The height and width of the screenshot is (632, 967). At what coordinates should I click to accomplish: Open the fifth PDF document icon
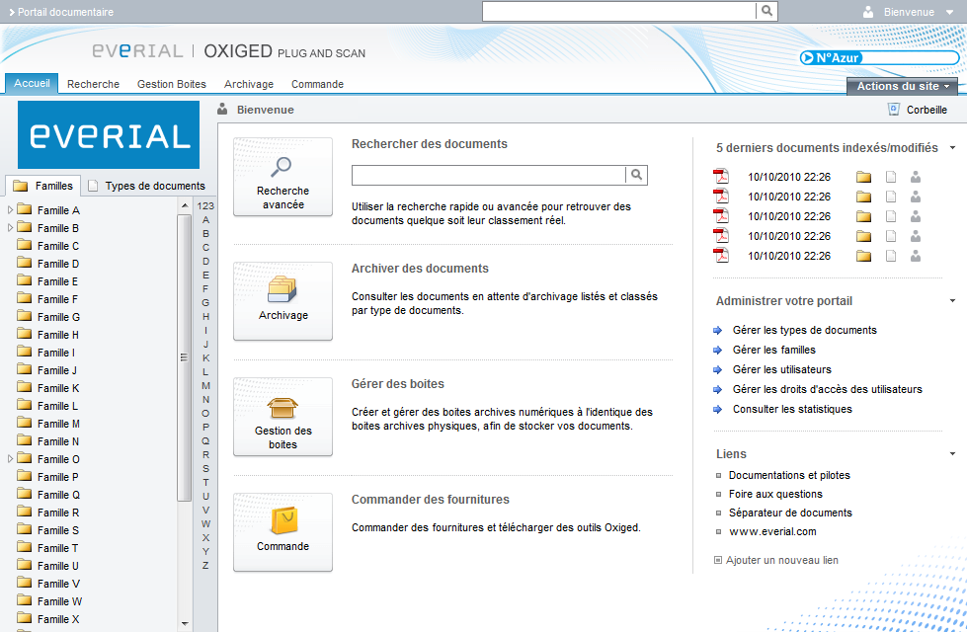tap(721, 256)
